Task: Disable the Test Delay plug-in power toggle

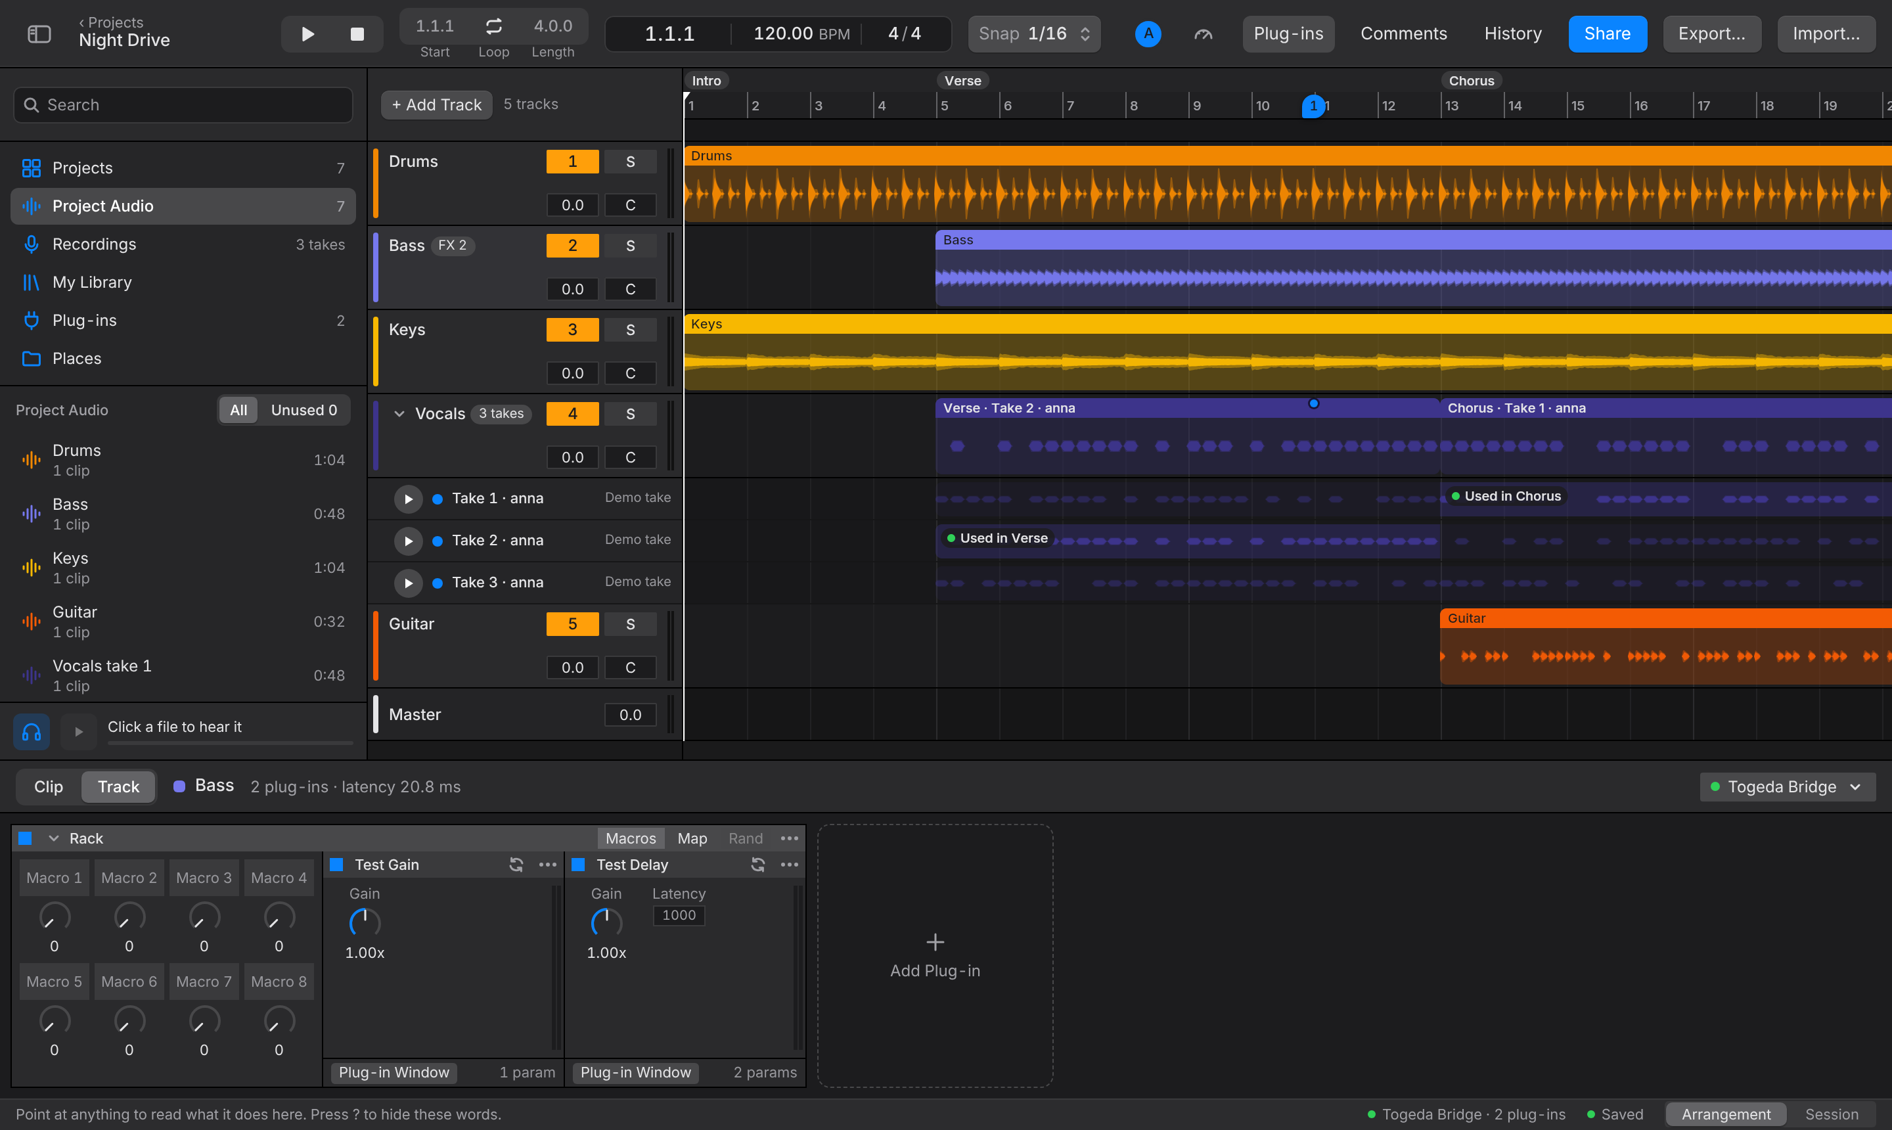Action: (x=578, y=864)
